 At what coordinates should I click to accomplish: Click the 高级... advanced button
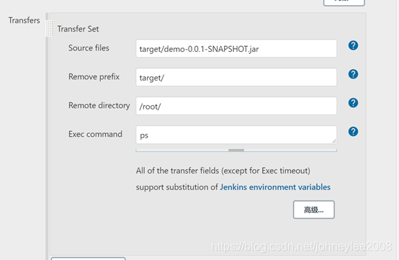click(314, 210)
